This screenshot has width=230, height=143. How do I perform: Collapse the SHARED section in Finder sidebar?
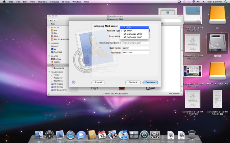pos(49,43)
